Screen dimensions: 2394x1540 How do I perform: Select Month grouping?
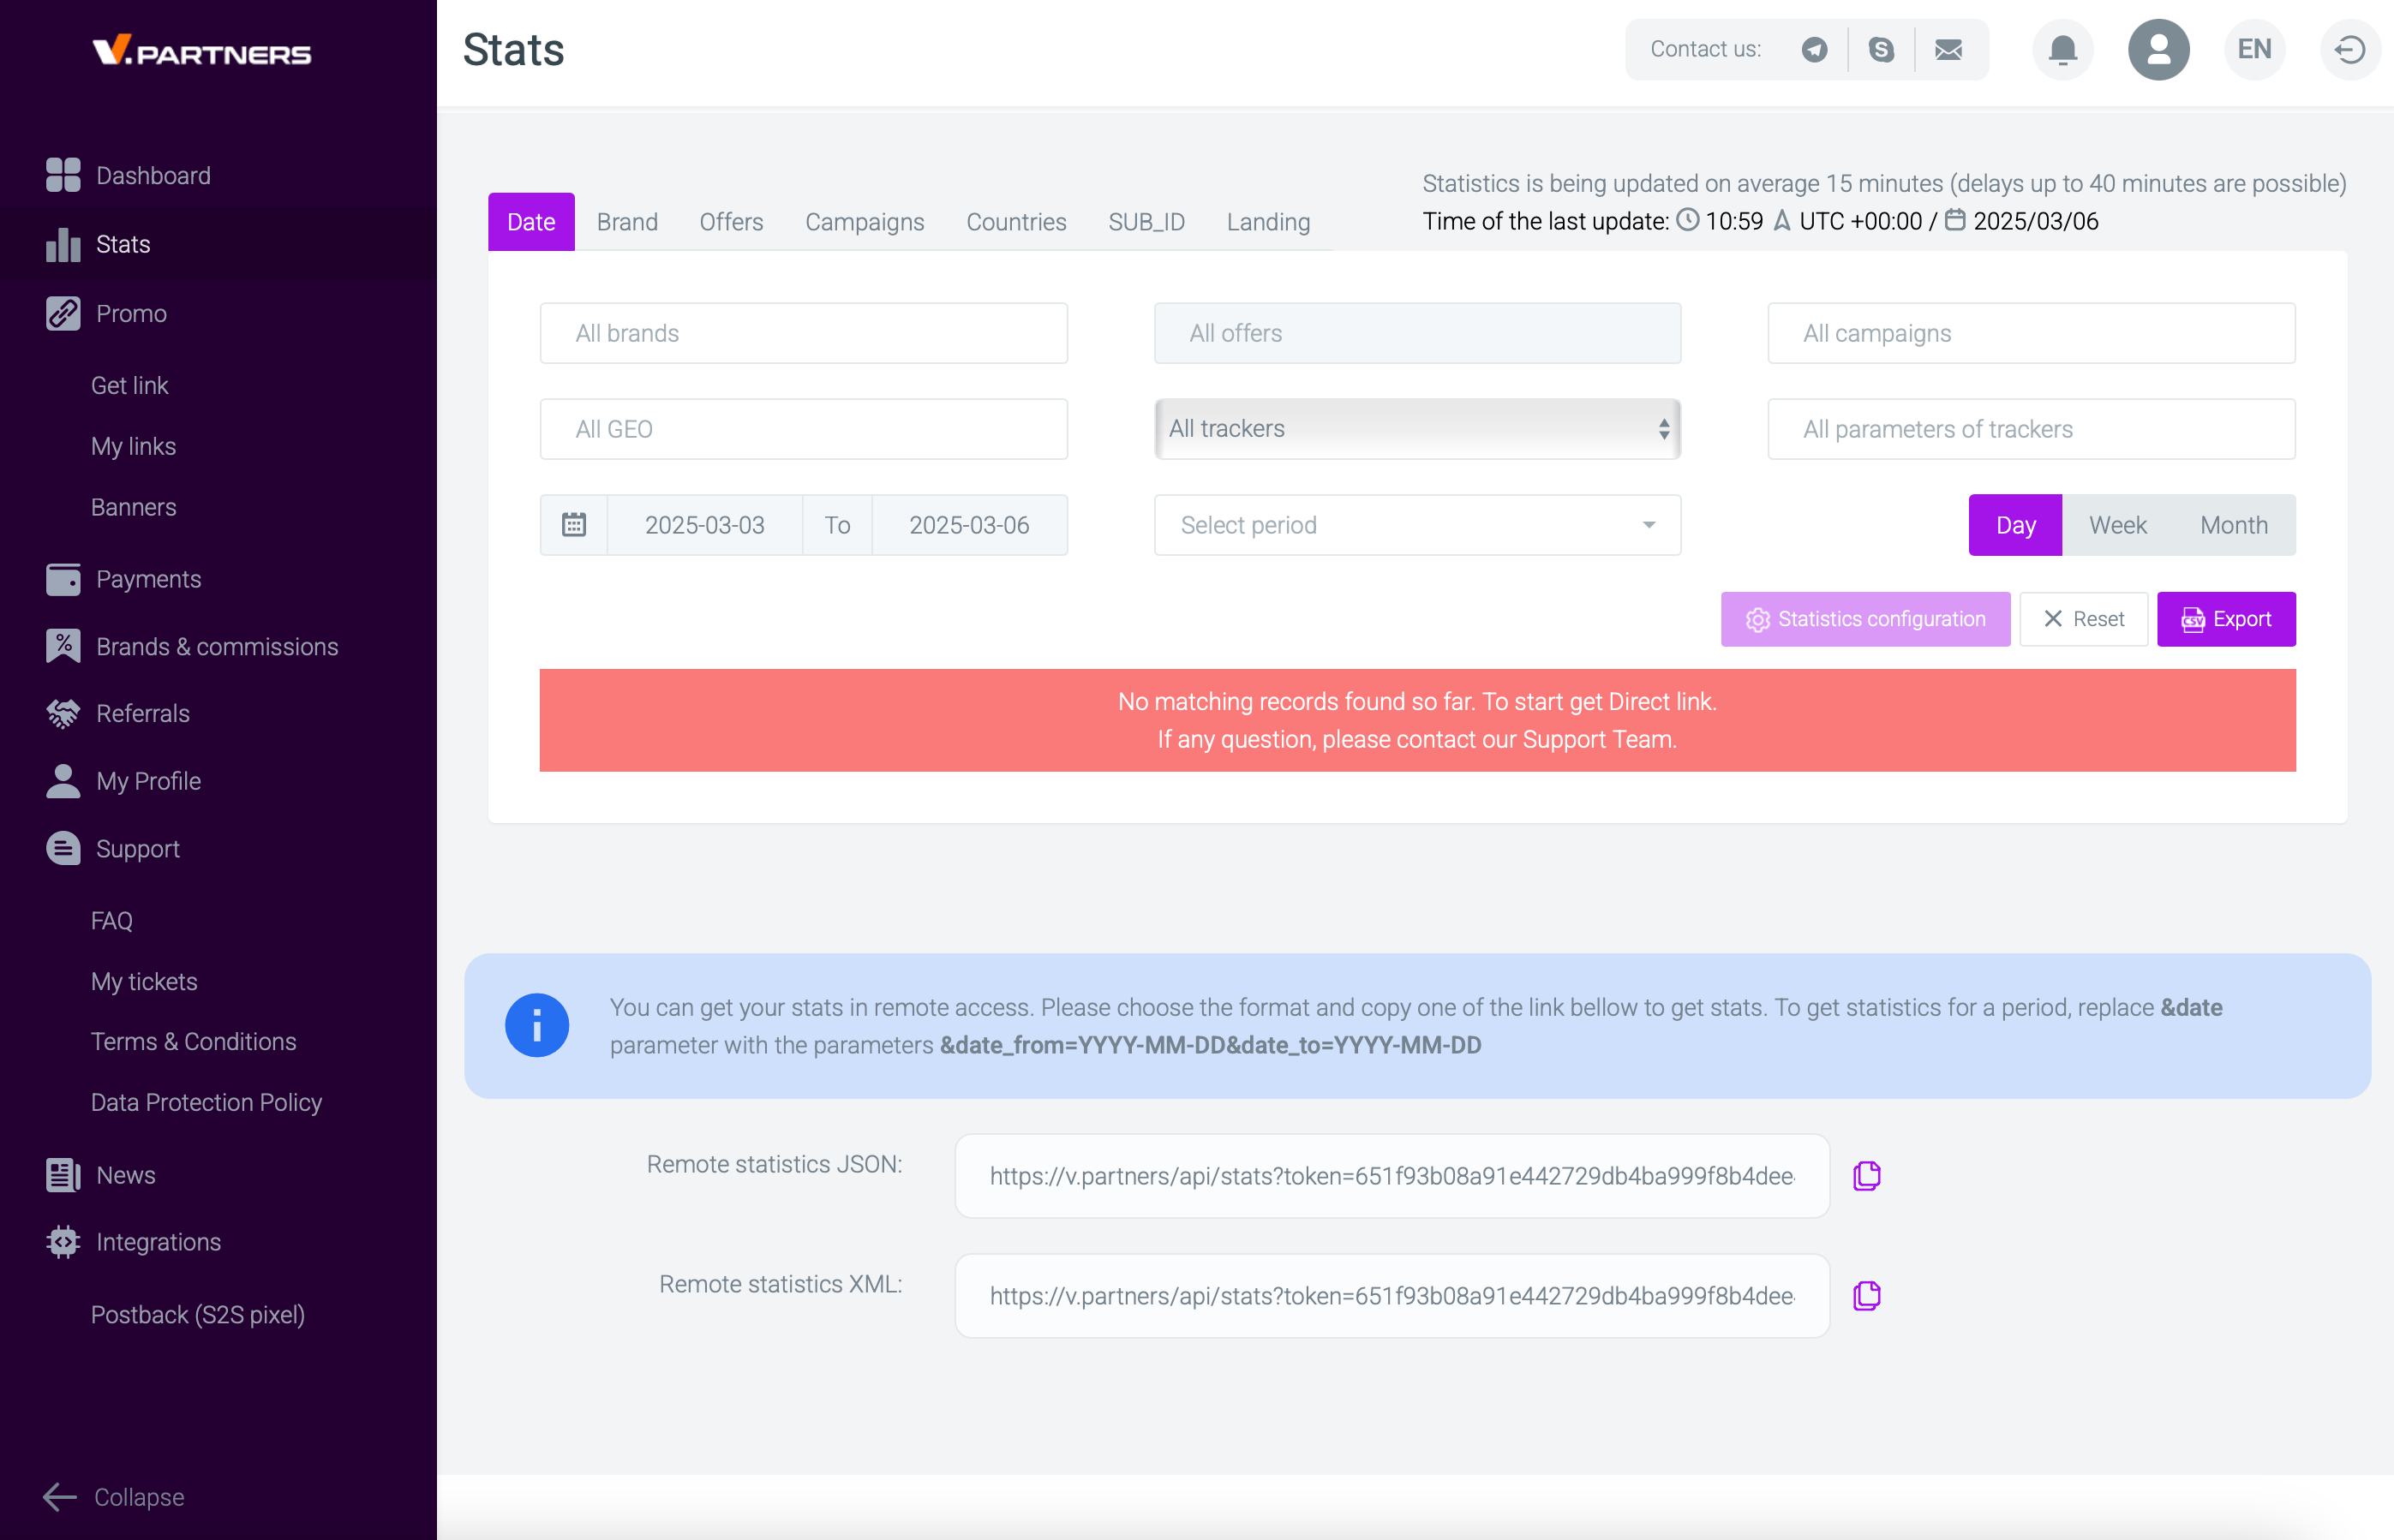pos(2234,525)
